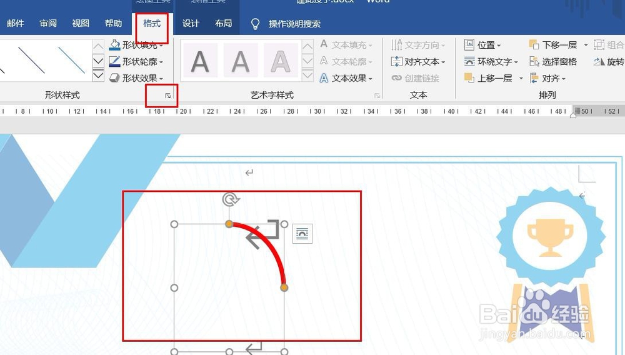
Task: Click the rotation handle above the arc
Action: pyautogui.click(x=230, y=199)
